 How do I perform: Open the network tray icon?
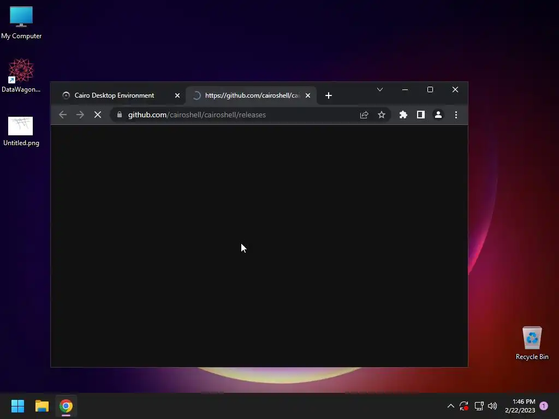coord(479,406)
